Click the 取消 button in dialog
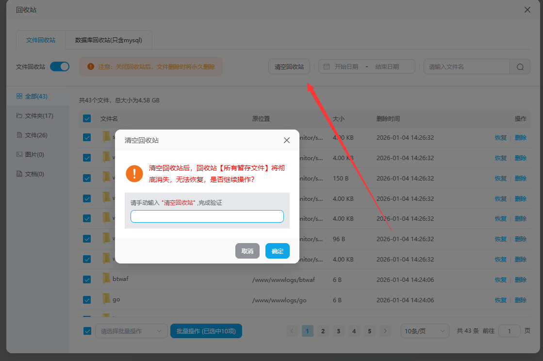 pos(247,251)
